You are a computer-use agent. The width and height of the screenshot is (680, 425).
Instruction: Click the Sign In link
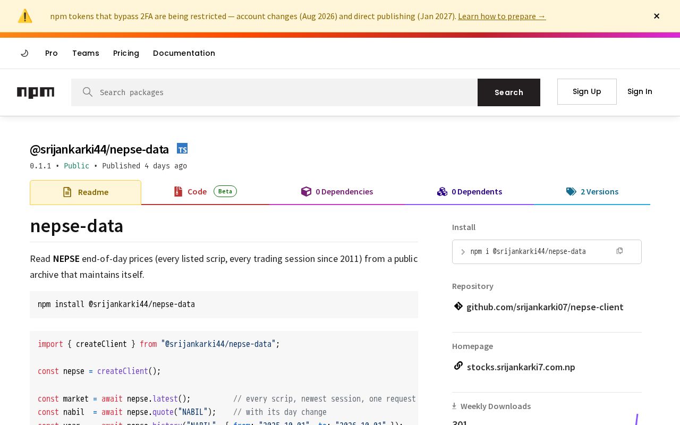point(640,91)
